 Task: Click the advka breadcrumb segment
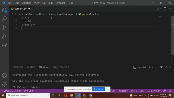coord(29,14)
